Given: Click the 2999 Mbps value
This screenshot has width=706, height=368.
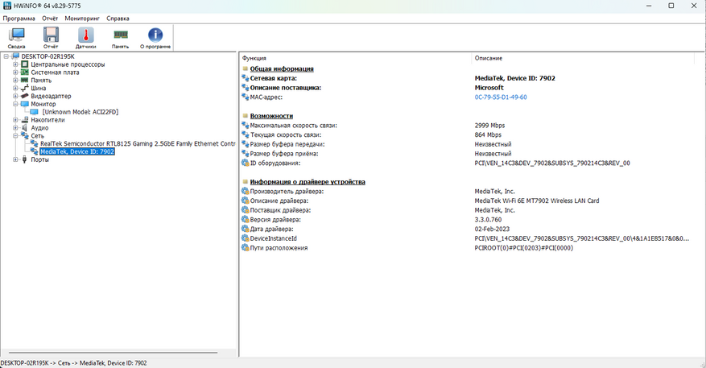Looking at the screenshot, I should pyautogui.click(x=489, y=126).
